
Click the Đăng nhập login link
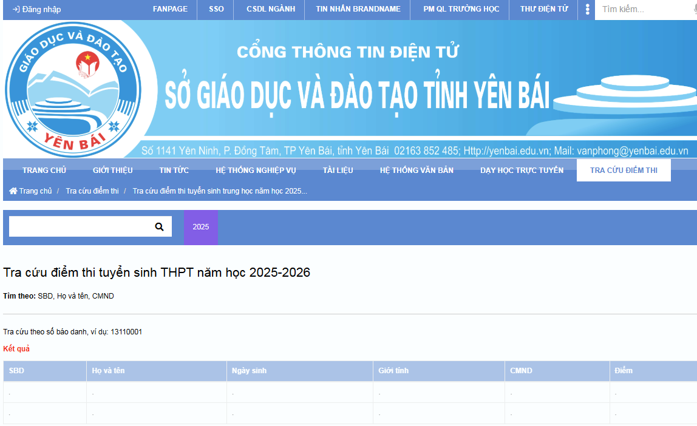coord(37,9)
